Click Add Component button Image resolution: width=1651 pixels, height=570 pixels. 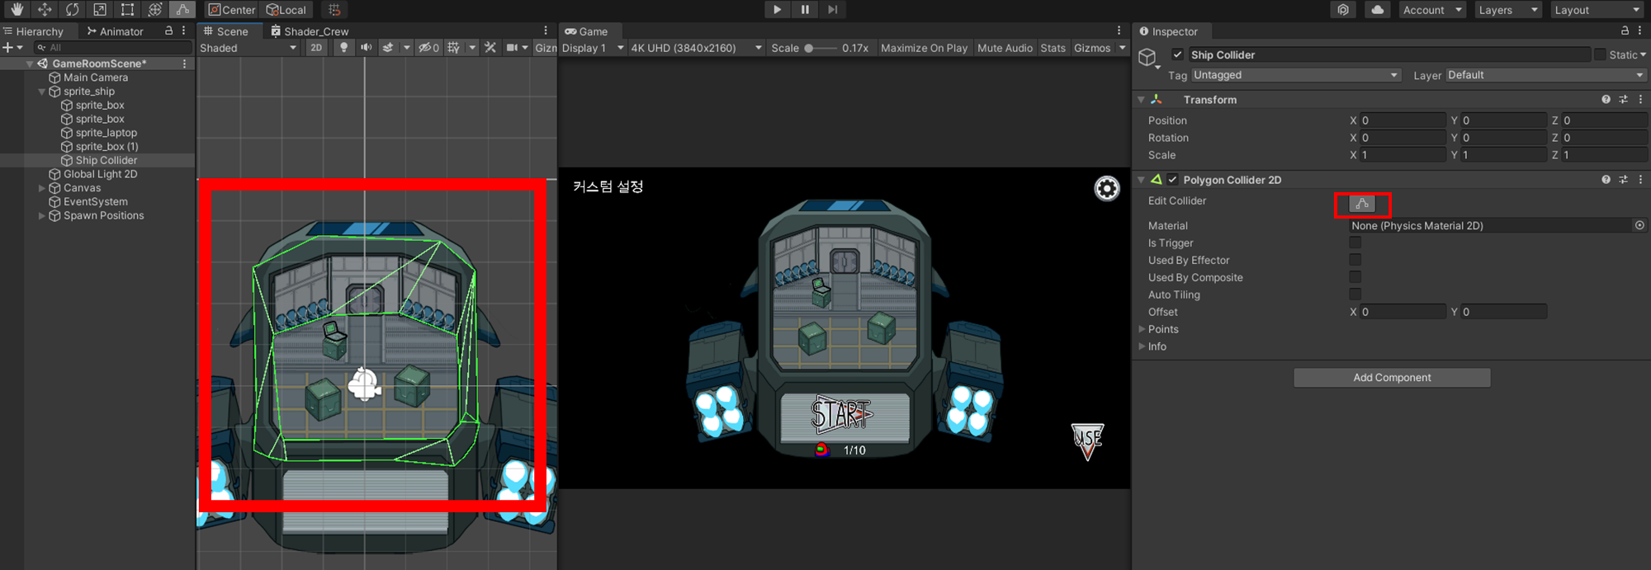[1392, 378]
